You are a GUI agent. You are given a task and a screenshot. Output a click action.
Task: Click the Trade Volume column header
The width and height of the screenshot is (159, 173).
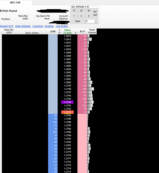coord(92,31)
